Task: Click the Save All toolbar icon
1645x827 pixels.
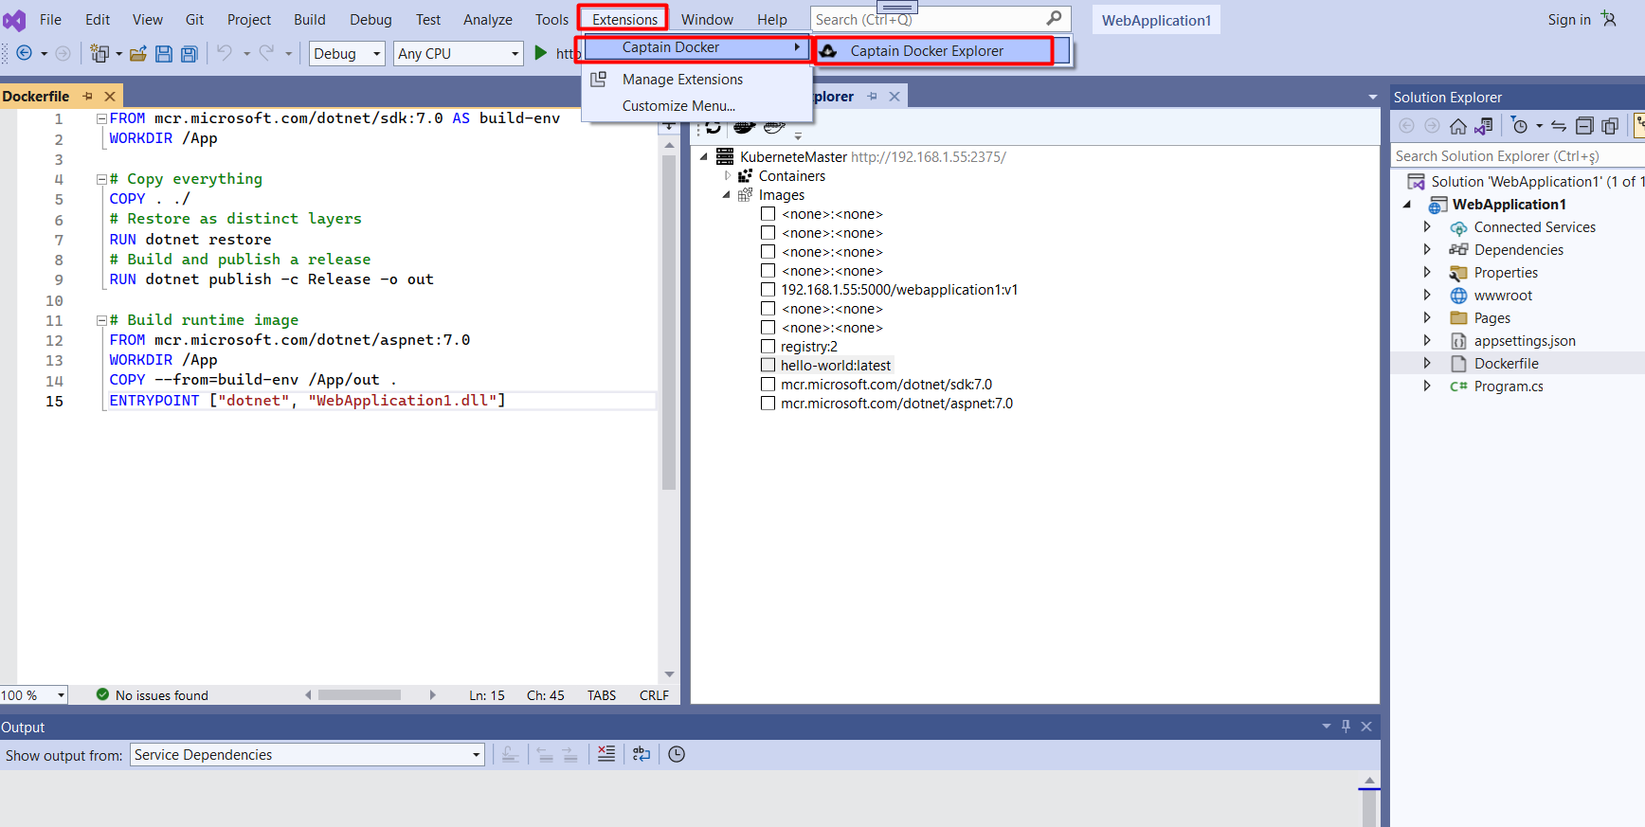Action: [x=190, y=54]
